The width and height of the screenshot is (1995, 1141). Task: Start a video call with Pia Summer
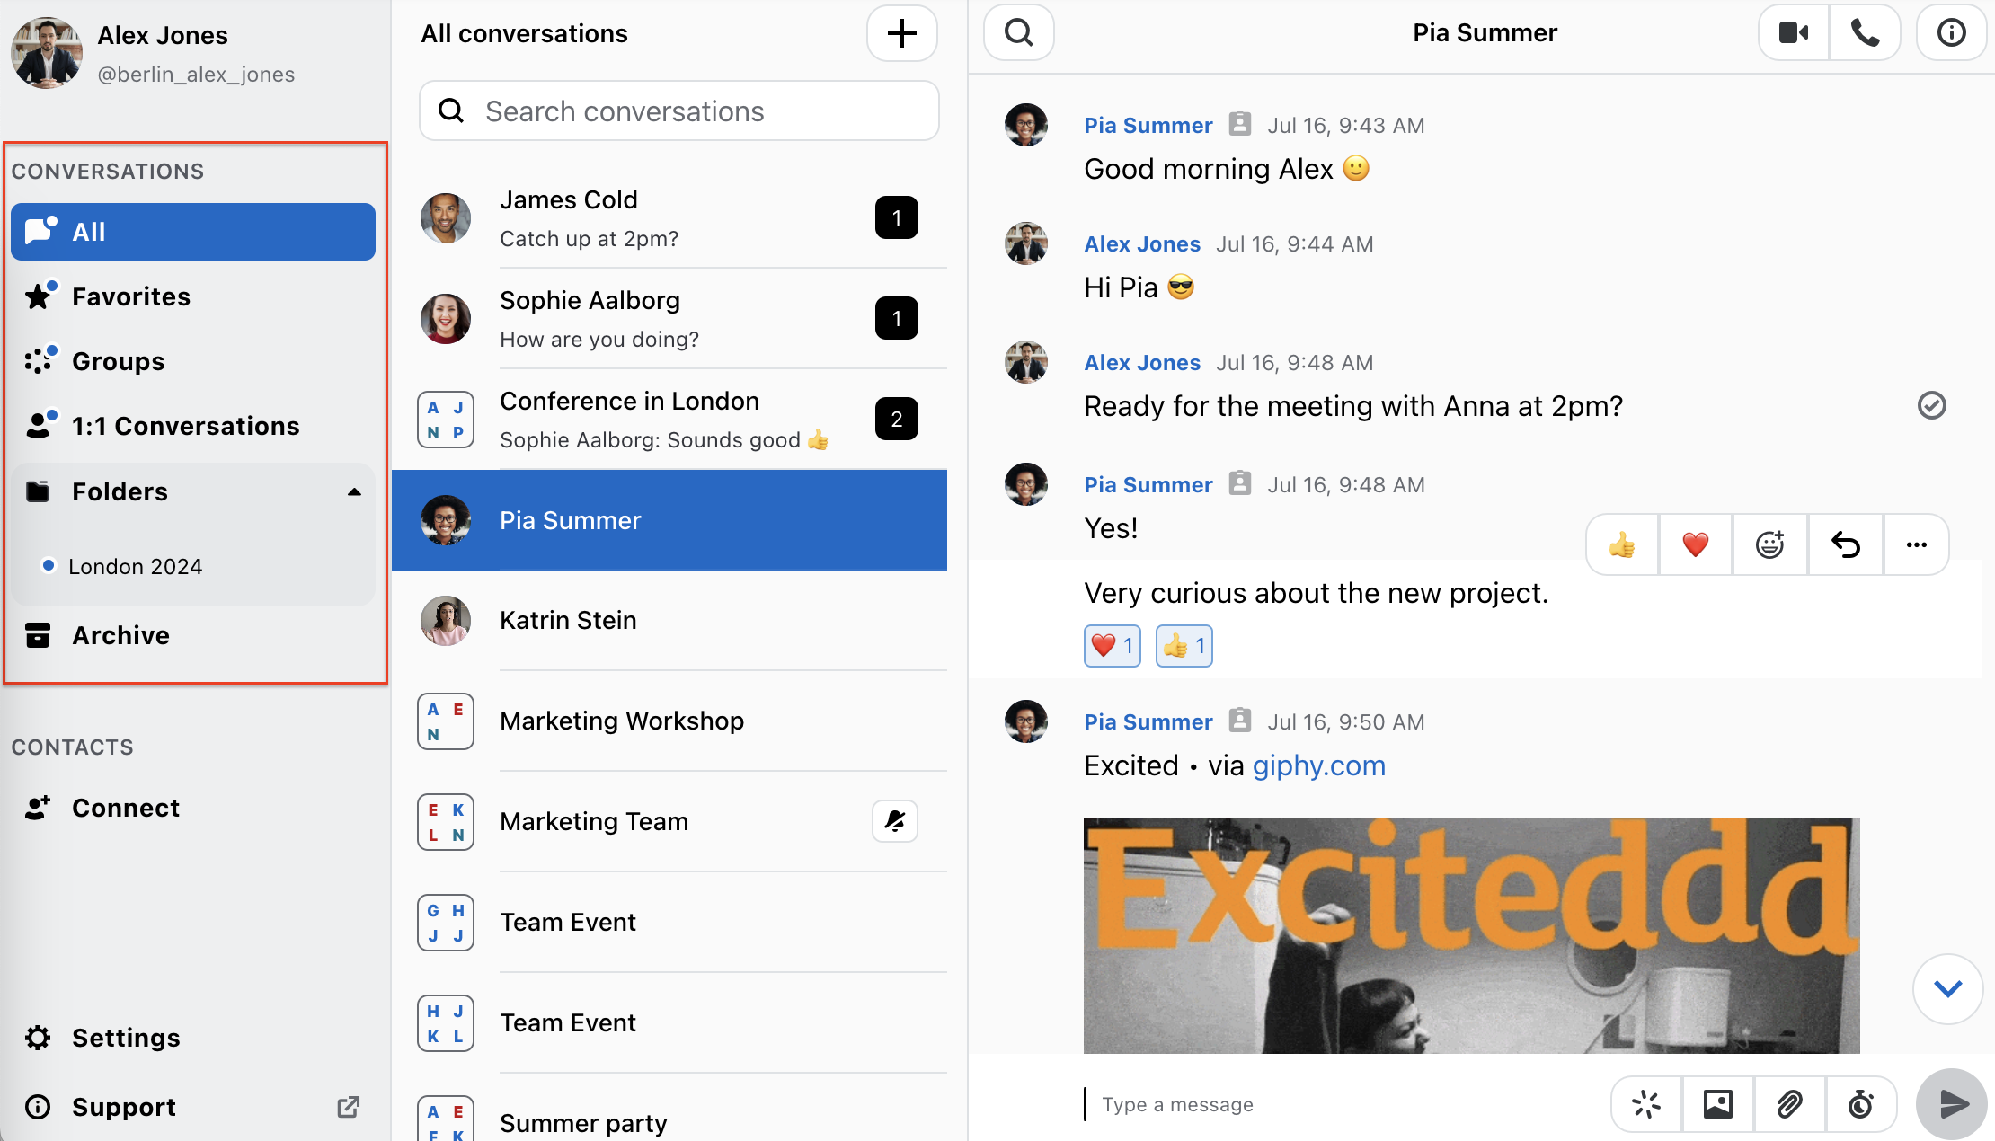pos(1794,33)
